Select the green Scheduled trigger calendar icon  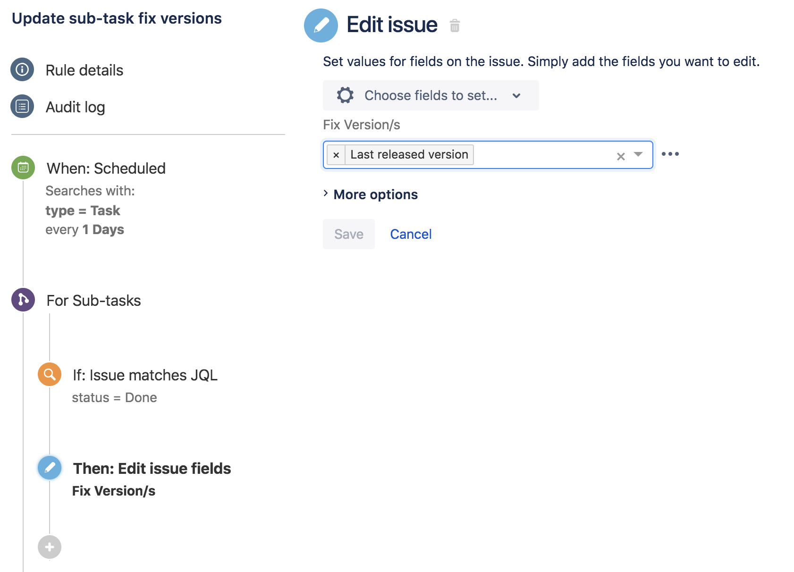(x=23, y=168)
